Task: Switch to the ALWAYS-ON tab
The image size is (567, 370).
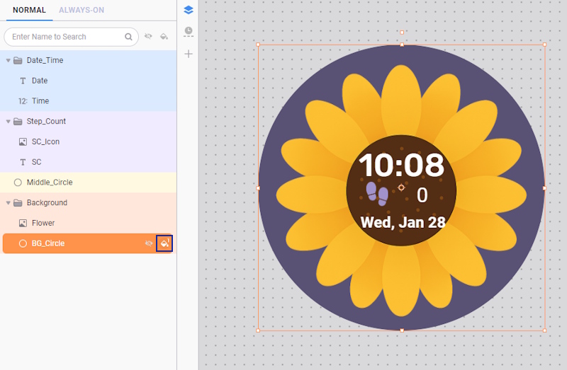Action: pyautogui.click(x=82, y=10)
